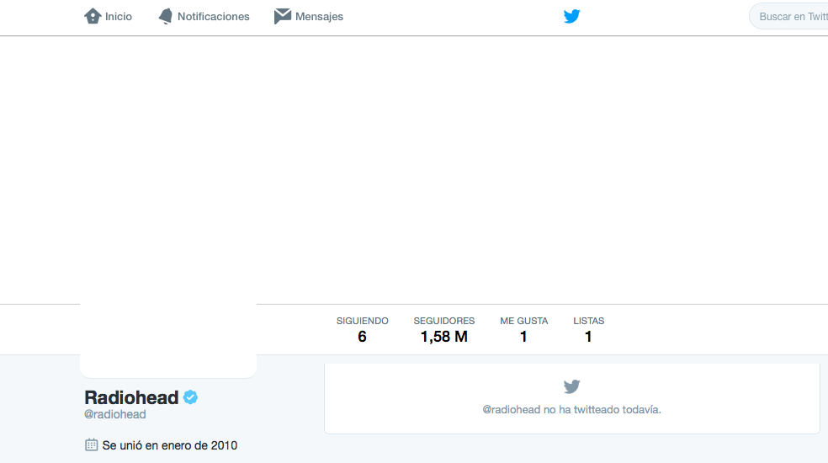The image size is (828, 463).
Task: Click the Inicio house icon
Action: coord(93,16)
